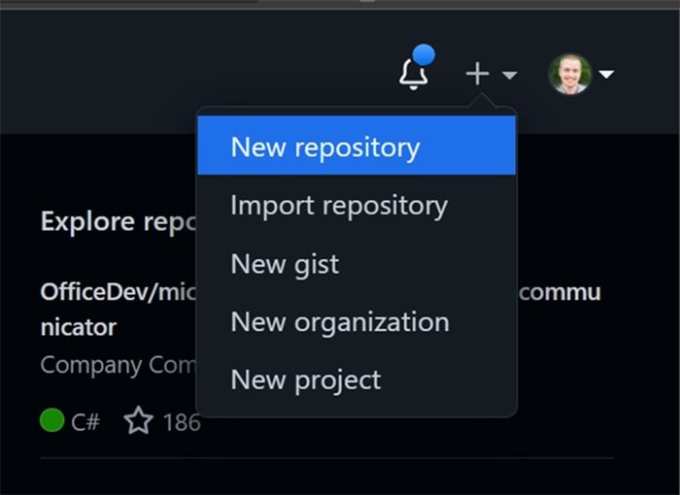Star the OfficeDev repository with star icon

pos(139,420)
